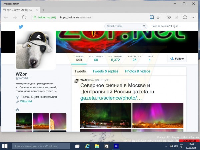Image resolution: width=200 pixels, height=150 pixels.
Task: Switch to the Tweets & replies tab
Action: pos(105,71)
